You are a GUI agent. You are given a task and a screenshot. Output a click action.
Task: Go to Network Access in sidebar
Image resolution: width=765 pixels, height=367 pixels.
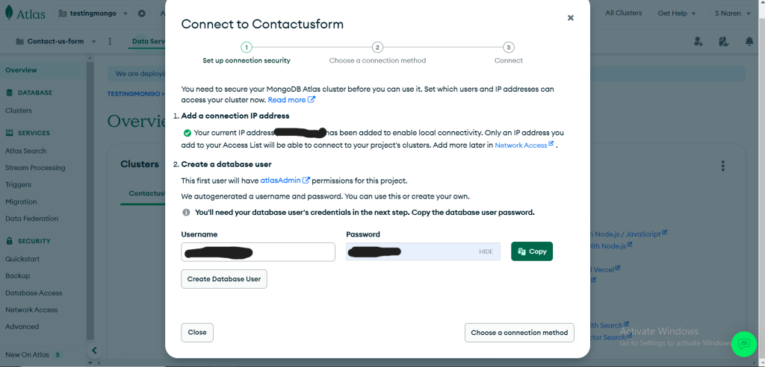31,310
